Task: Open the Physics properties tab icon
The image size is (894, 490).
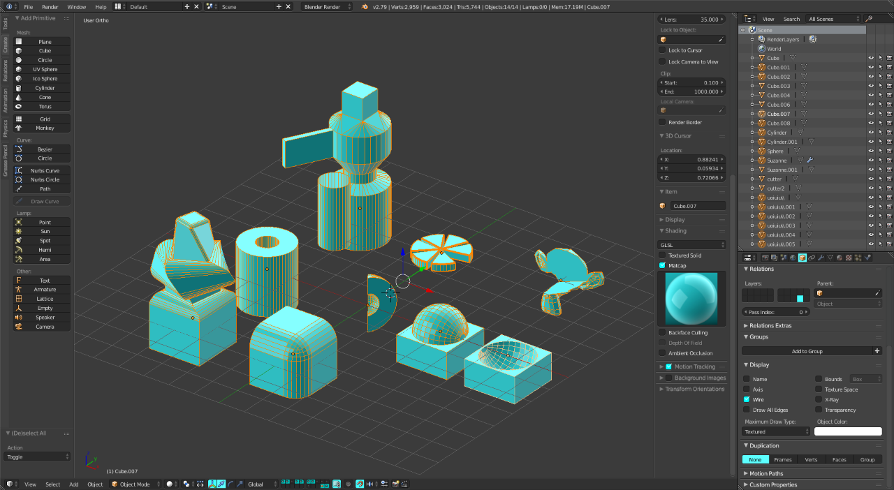Action: 867,258
